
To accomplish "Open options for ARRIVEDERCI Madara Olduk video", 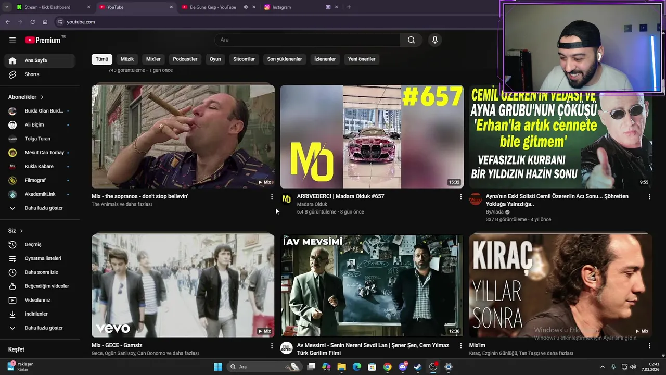I will coord(460,197).
